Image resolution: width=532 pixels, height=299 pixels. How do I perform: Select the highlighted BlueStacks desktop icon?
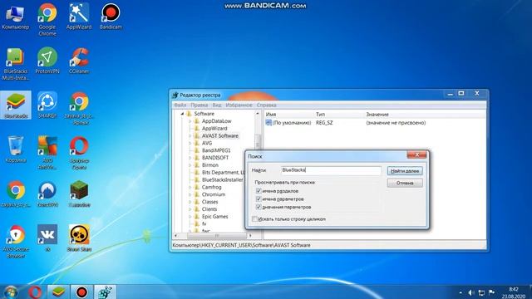pos(16,105)
